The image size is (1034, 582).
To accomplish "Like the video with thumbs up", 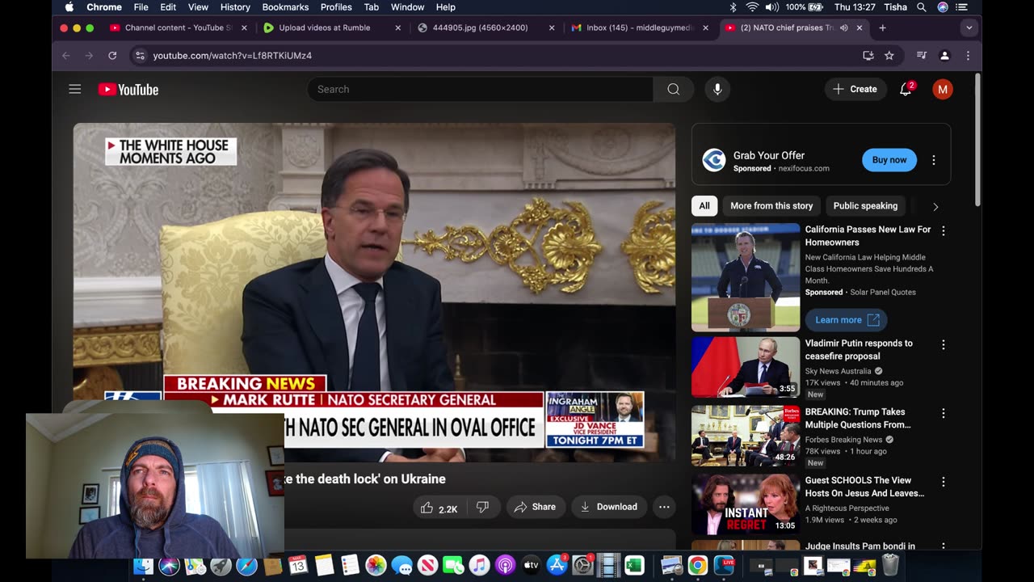I will pos(439,507).
